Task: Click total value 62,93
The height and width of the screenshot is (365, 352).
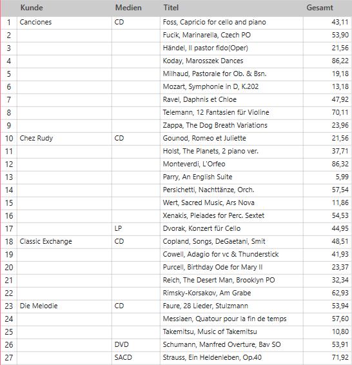Action: 328,293
